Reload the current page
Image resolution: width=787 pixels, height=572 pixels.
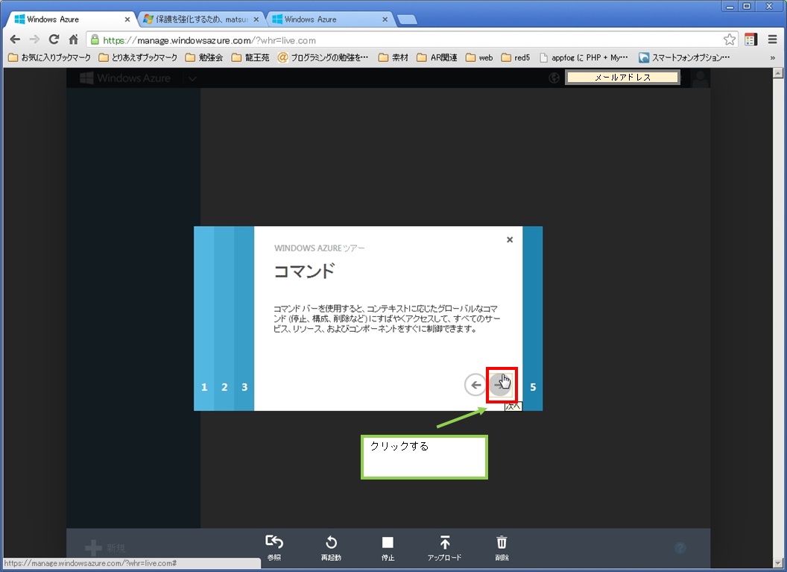pyautogui.click(x=54, y=40)
